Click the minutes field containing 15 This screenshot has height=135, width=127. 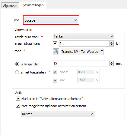tap(81, 64)
